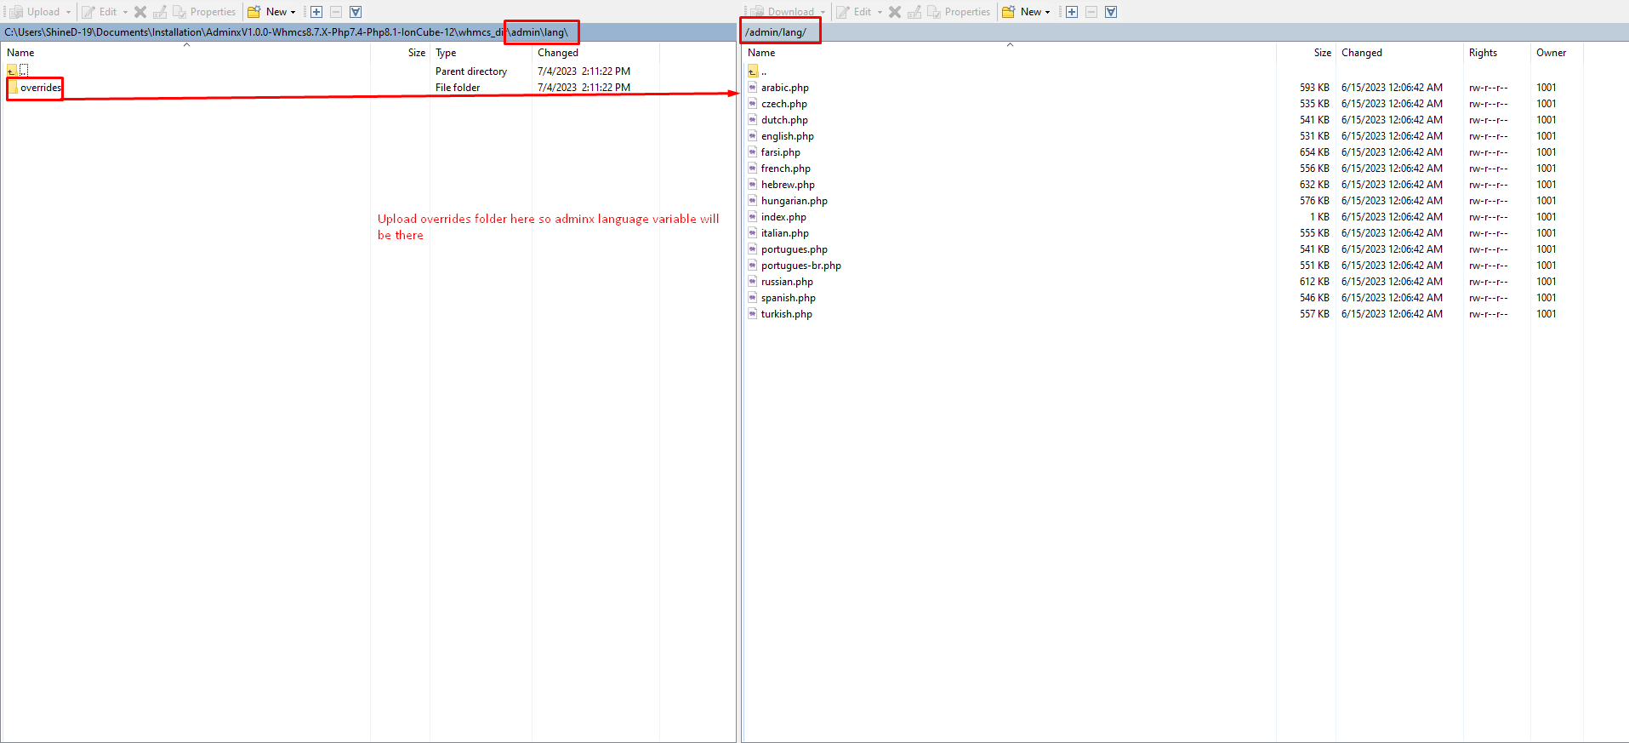This screenshot has height=743, width=1629.
Task: Open the Upload dropdown arrow
Action: click(x=69, y=12)
